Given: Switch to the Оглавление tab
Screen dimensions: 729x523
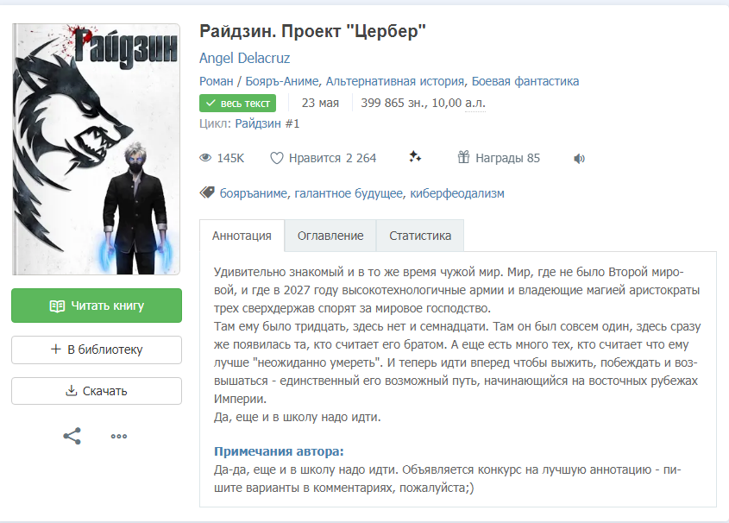Looking at the screenshot, I should tap(330, 236).
